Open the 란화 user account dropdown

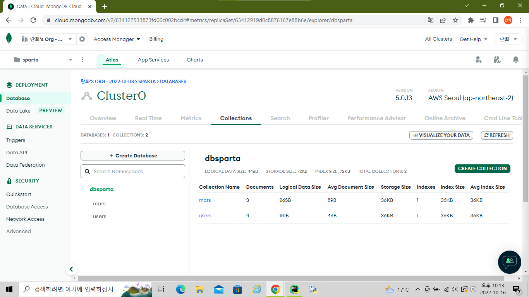coord(509,39)
